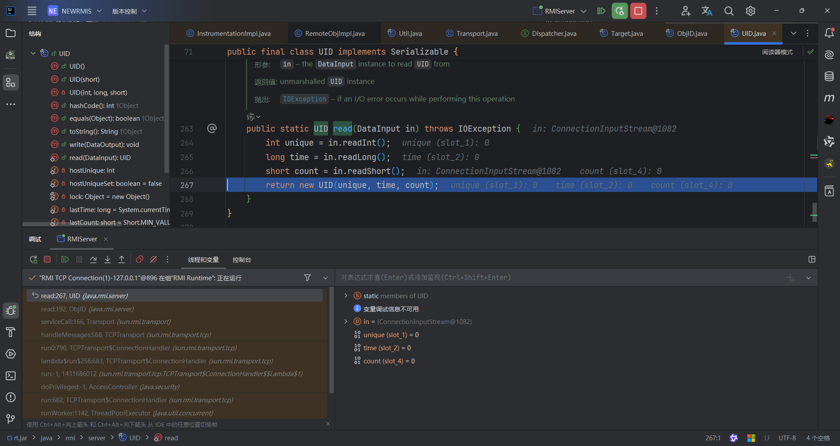This screenshot has height=446, width=840.
Task: Switch to RemoteObjImpl.java tab
Action: 329,33
